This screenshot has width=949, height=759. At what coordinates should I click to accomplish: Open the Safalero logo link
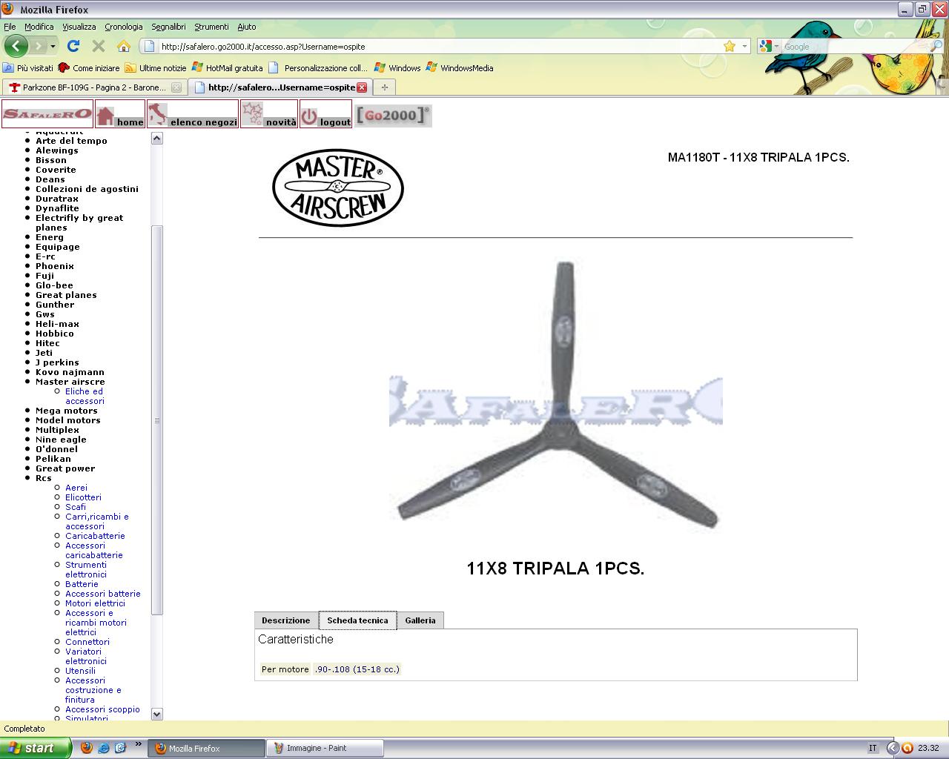[x=47, y=114]
